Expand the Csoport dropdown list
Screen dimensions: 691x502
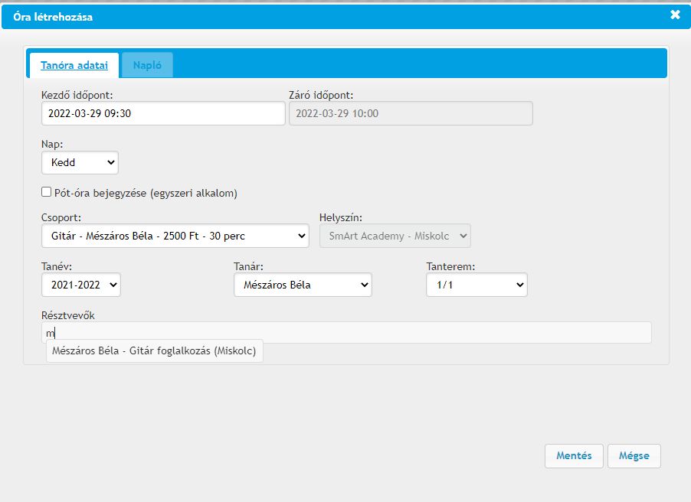(175, 236)
